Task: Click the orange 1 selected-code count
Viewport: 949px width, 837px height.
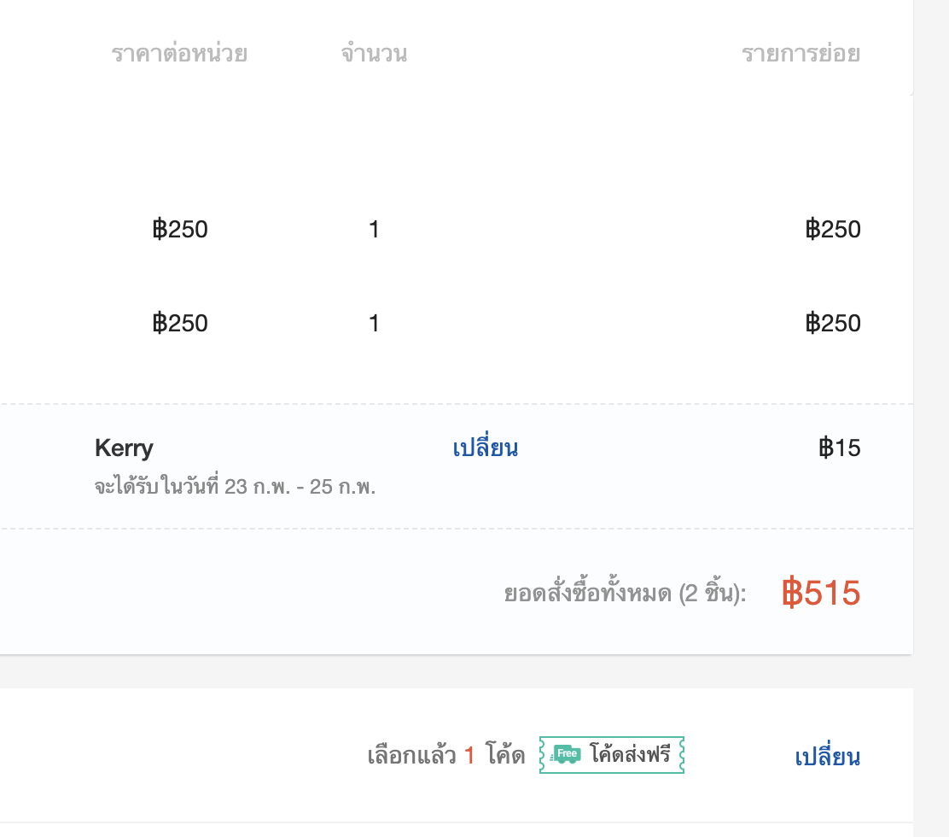Action: 469,756
